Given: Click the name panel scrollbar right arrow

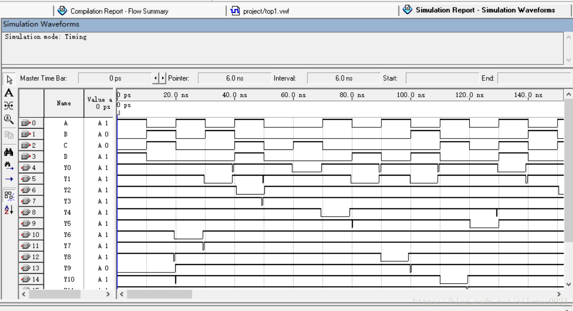Looking at the screenshot, I should point(108,294).
